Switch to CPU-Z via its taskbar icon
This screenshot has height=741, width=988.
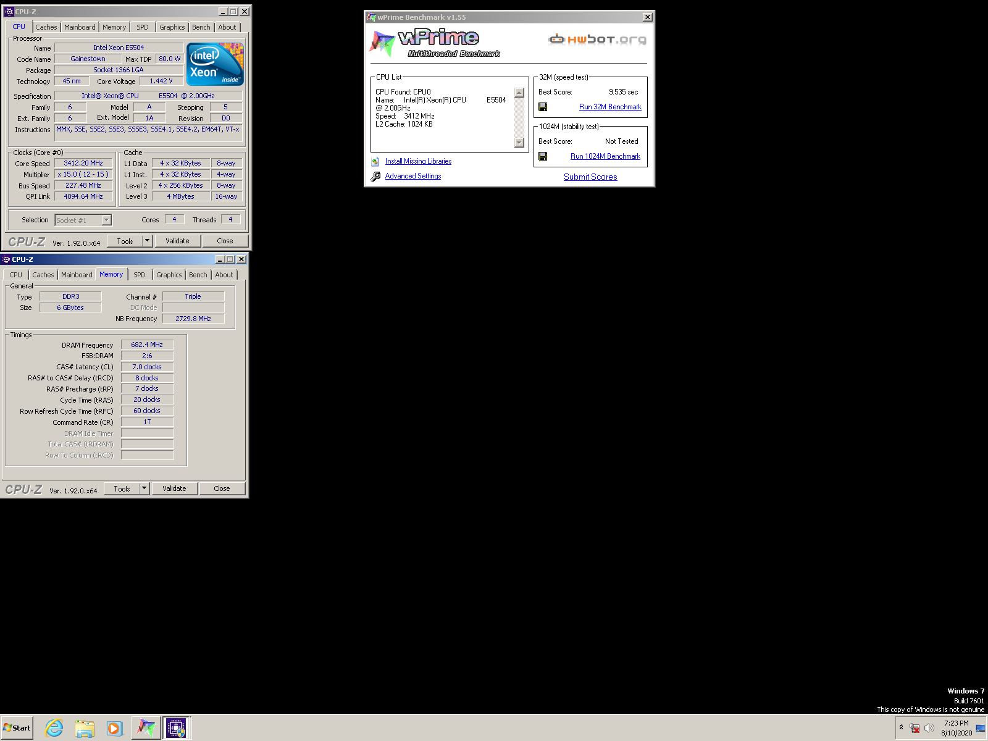point(176,728)
